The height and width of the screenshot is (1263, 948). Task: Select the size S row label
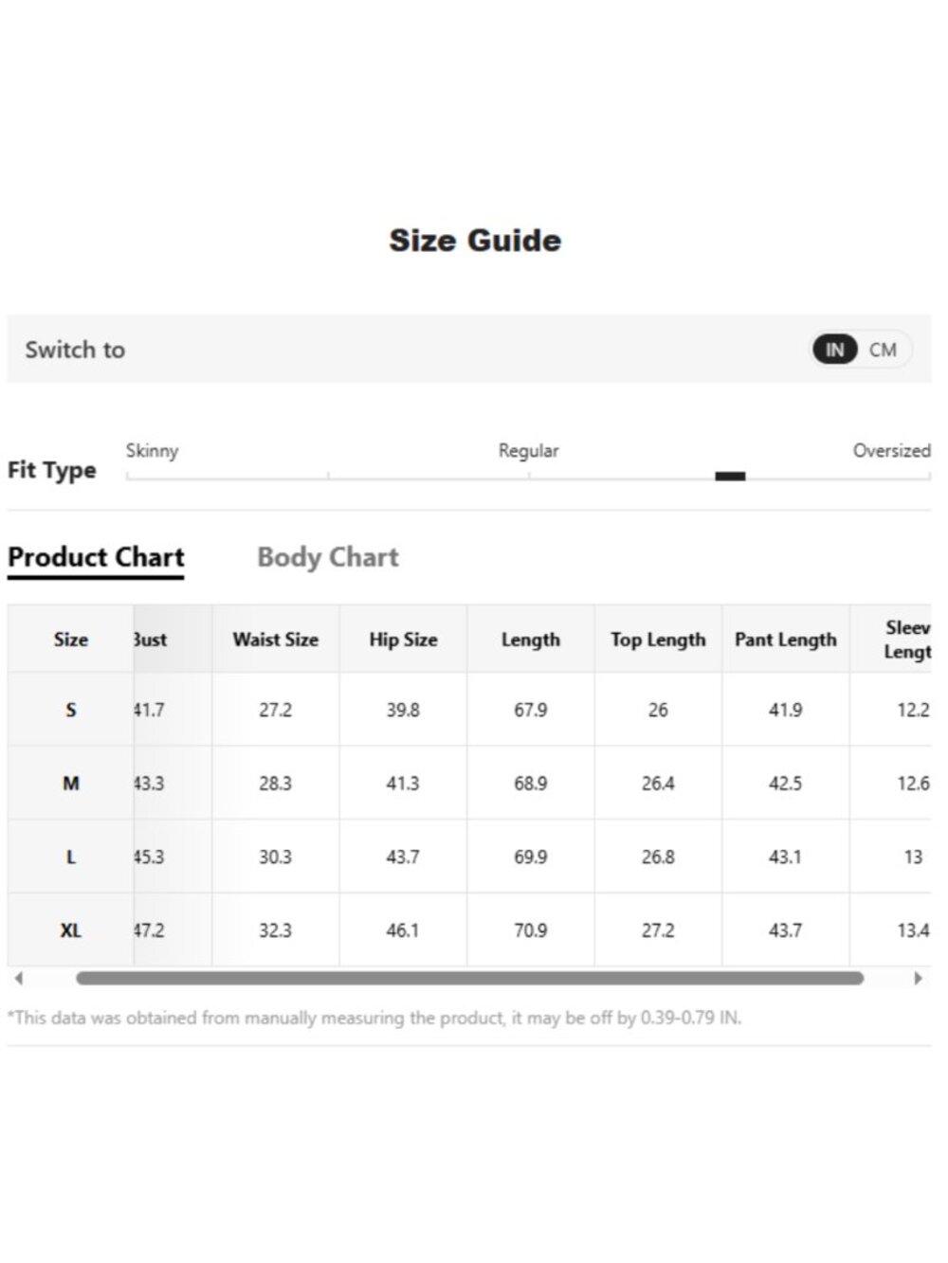coord(71,710)
